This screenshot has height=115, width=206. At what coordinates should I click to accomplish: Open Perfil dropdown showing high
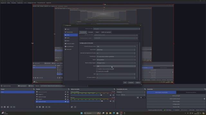(x=116, y=66)
